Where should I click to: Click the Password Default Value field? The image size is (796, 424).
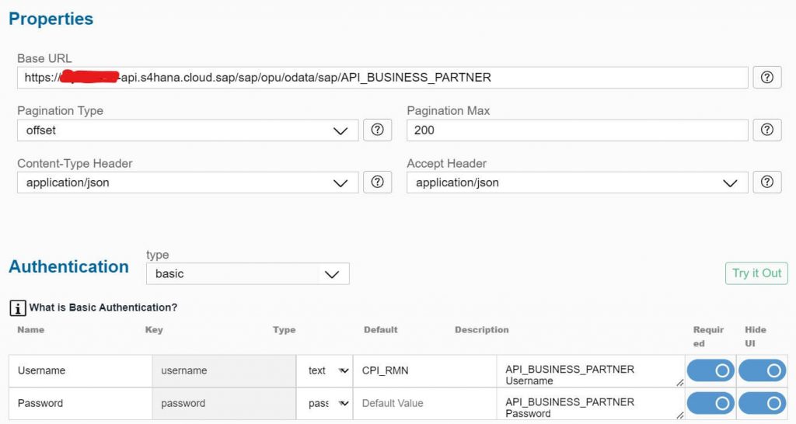(x=425, y=404)
